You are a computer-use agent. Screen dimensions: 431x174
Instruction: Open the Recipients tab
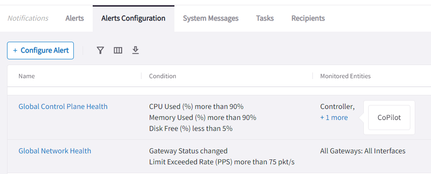[x=308, y=18]
